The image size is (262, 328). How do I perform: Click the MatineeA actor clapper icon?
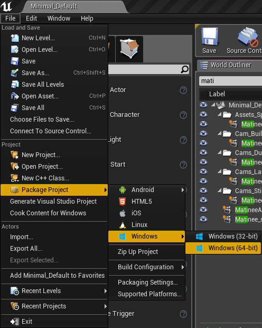(227, 210)
